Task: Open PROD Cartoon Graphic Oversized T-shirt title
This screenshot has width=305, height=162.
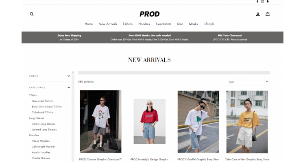Action: [100, 159]
